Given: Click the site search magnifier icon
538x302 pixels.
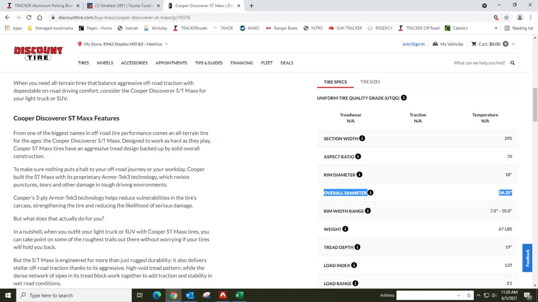Looking at the screenshot, I should click(x=512, y=63).
